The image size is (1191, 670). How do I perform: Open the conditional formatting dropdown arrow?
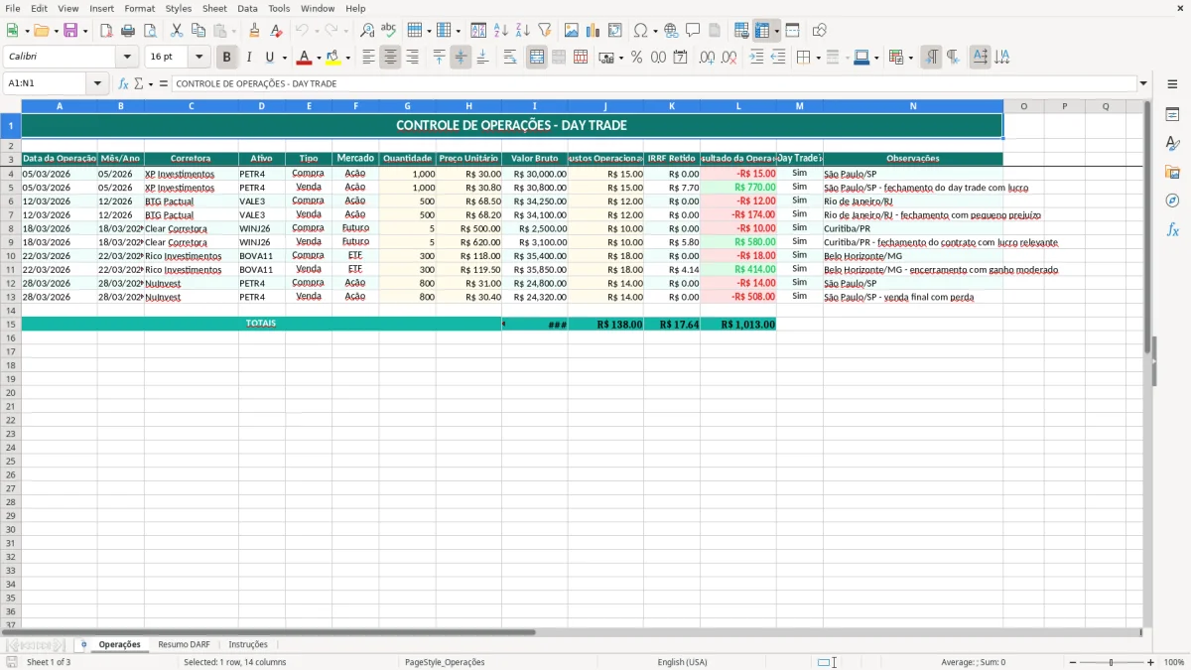click(x=910, y=58)
